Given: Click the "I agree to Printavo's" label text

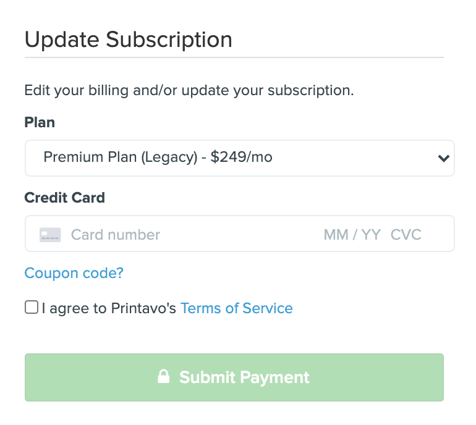Looking at the screenshot, I should pyautogui.click(x=109, y=308).
